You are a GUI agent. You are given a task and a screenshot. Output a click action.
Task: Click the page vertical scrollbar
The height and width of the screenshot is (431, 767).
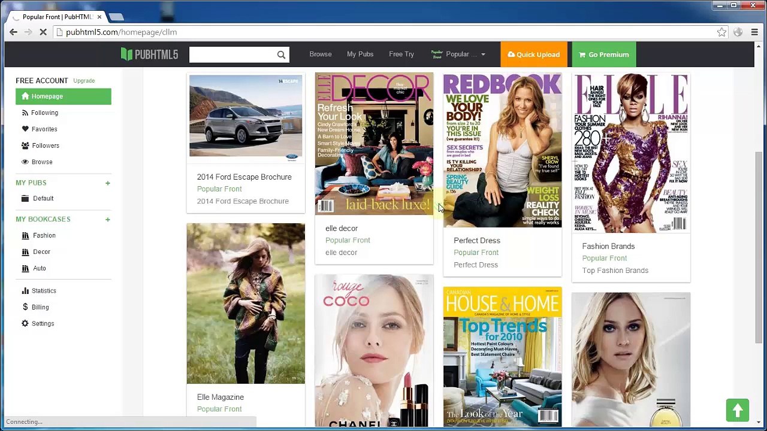coord(759,248)
